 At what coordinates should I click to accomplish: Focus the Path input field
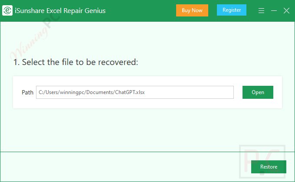[x=135, y=92]
